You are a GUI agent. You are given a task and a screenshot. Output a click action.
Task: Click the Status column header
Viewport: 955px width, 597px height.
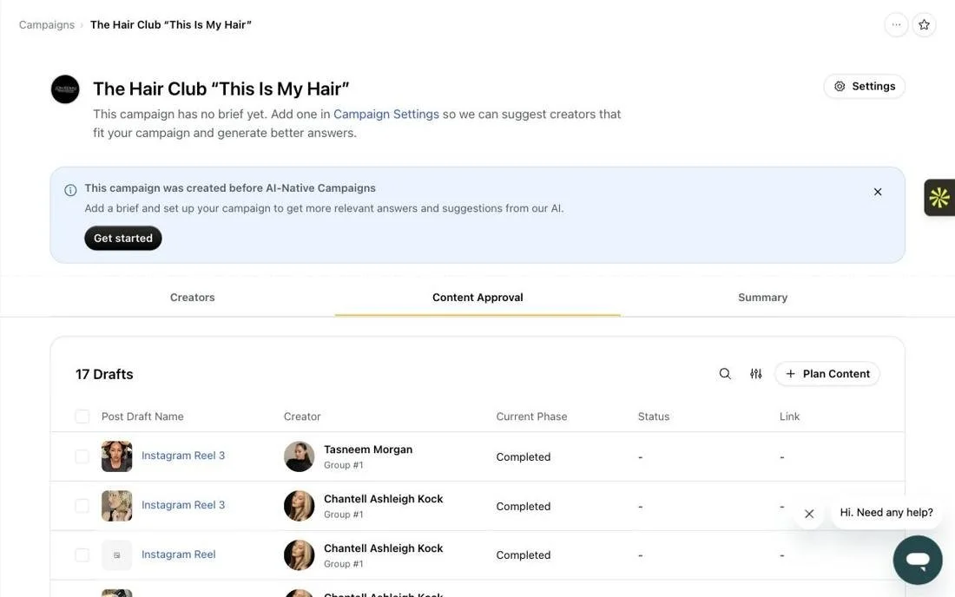click(654, 417)
